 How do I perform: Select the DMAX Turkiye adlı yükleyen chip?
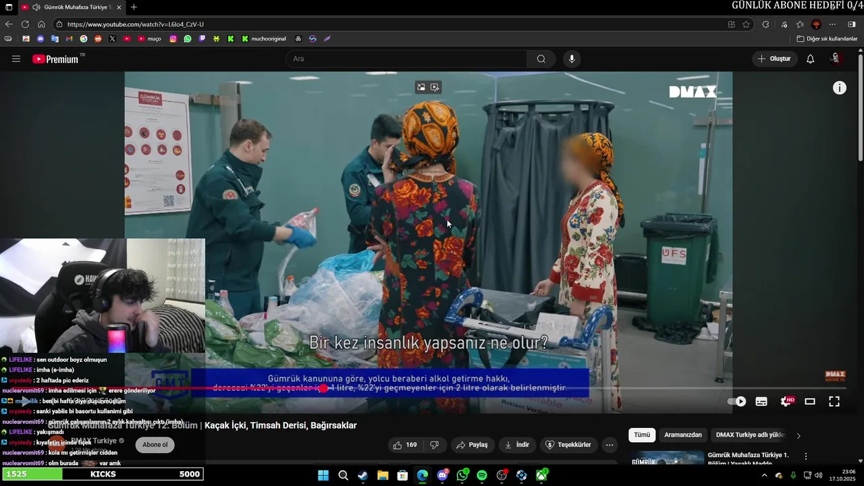[749, 435]
